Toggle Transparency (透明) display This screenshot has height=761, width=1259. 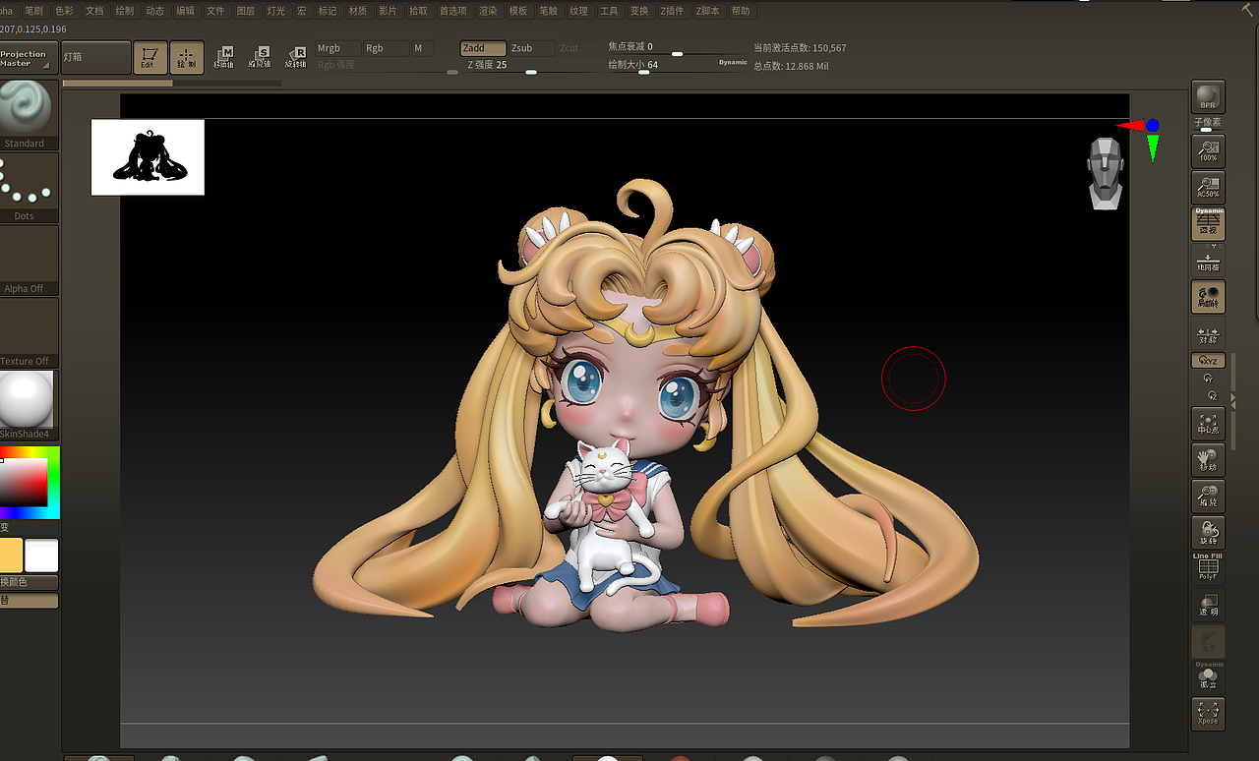tap(1208, 606)
